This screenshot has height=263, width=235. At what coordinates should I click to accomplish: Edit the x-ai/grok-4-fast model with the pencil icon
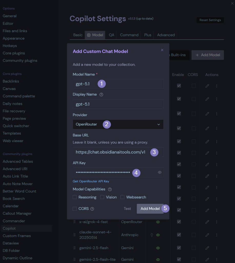coord(207,222)
